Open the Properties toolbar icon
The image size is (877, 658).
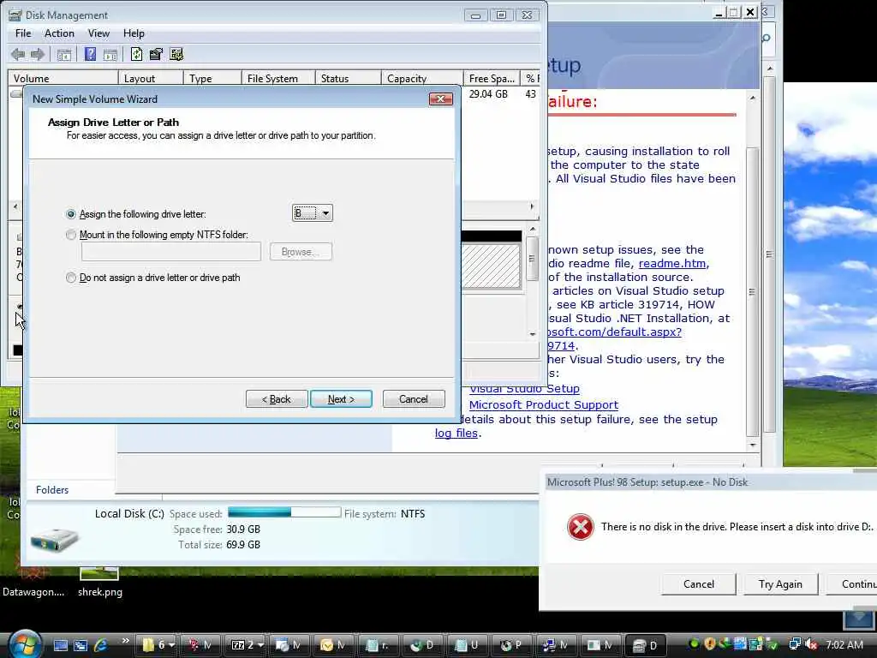pyautogui.click(x=156, y=54)
